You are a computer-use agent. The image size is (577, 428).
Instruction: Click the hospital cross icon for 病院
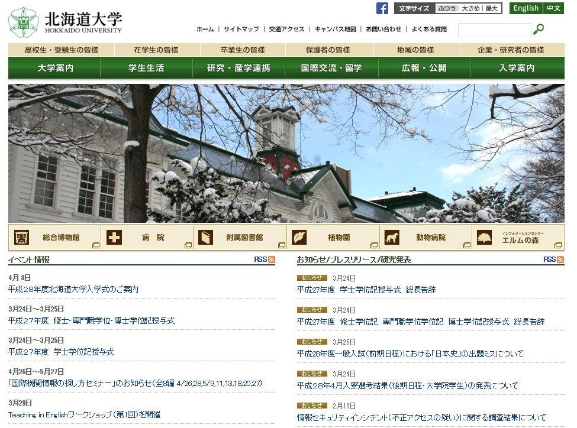point(114,236)
